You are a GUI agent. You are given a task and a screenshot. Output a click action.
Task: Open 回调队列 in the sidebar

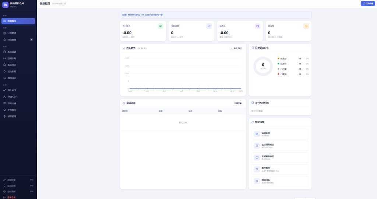click(18, 59)
